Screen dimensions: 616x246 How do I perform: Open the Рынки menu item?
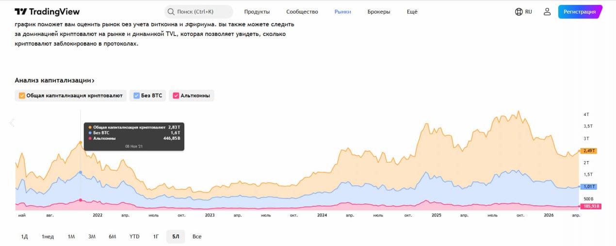[x=342, y=12]
